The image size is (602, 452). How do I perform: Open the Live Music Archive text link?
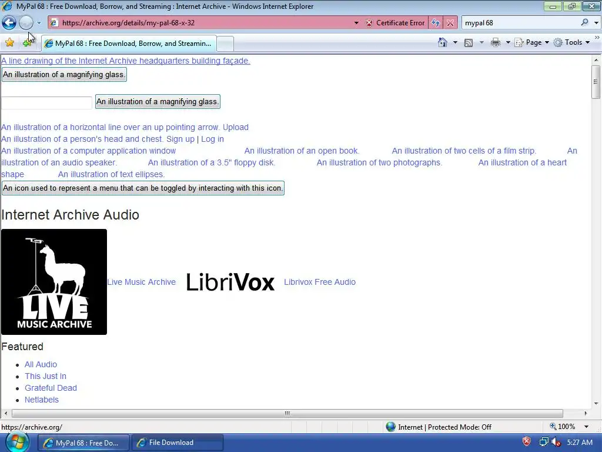[141, 282]
